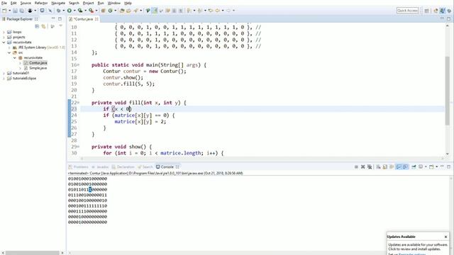Click the Quick Access search field
Image resolution: width=454 pixels, height=255 pixels.
(407, 11)
